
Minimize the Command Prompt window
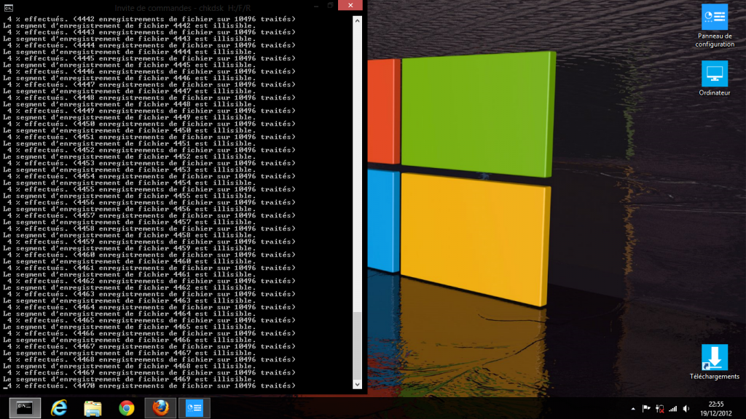316,5
